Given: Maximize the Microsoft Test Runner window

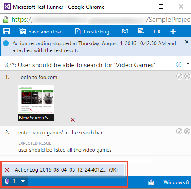Looking at the screenshot, I should pyautogui.click(x=161, y=7).
